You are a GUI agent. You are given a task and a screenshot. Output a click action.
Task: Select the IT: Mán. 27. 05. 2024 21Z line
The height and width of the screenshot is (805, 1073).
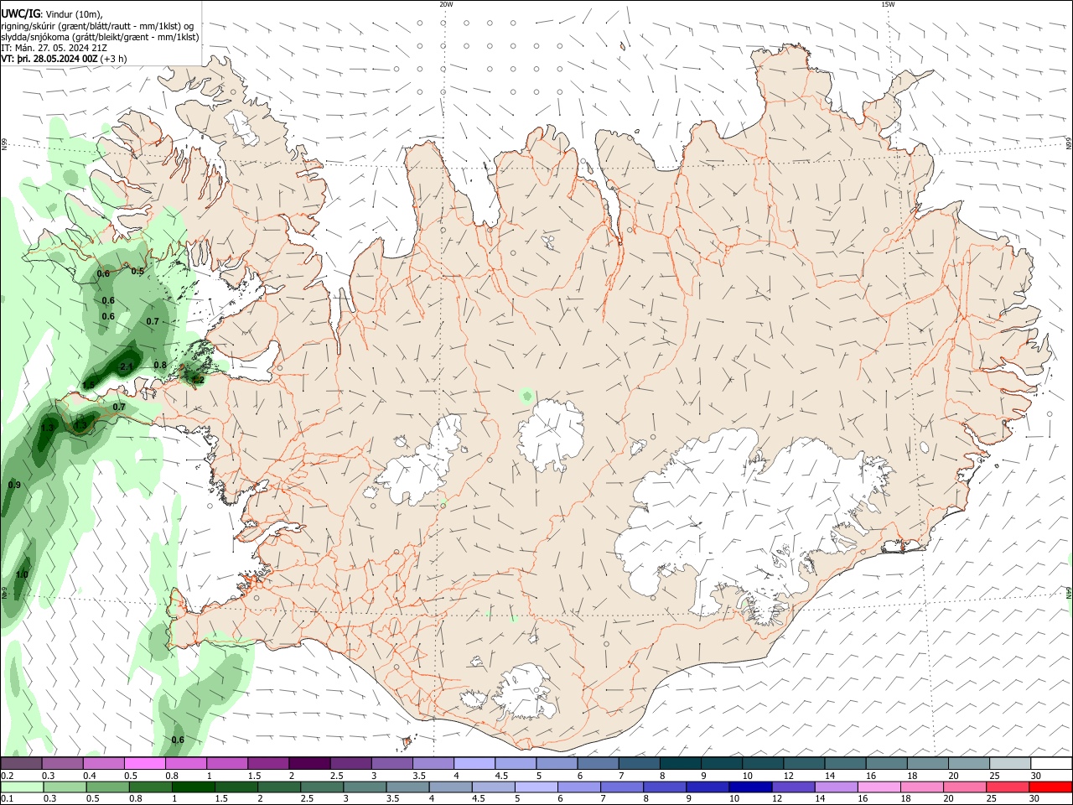(x=54, y=48)
